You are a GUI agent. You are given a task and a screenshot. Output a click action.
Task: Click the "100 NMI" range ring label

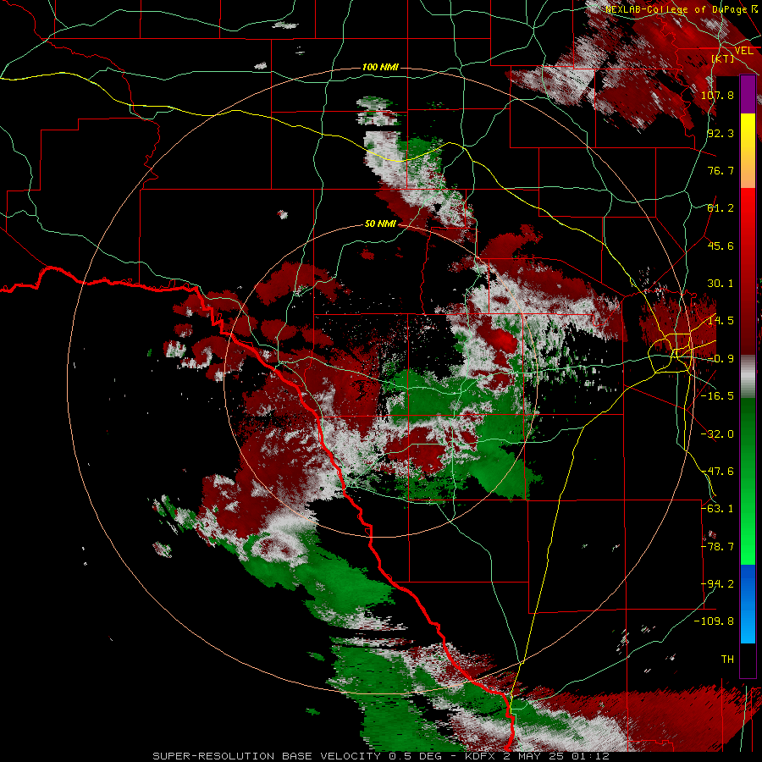tap(380, 67)
